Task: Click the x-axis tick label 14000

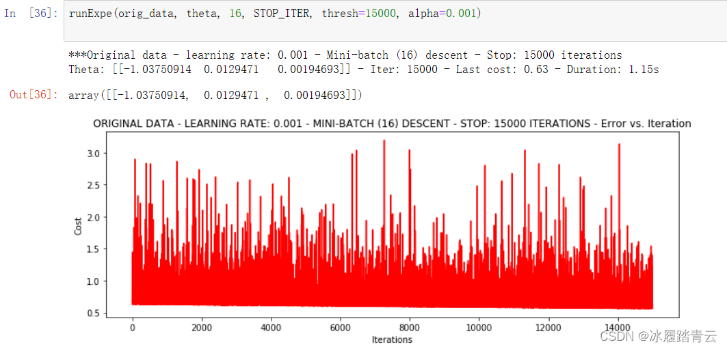Action: (618, 326)
